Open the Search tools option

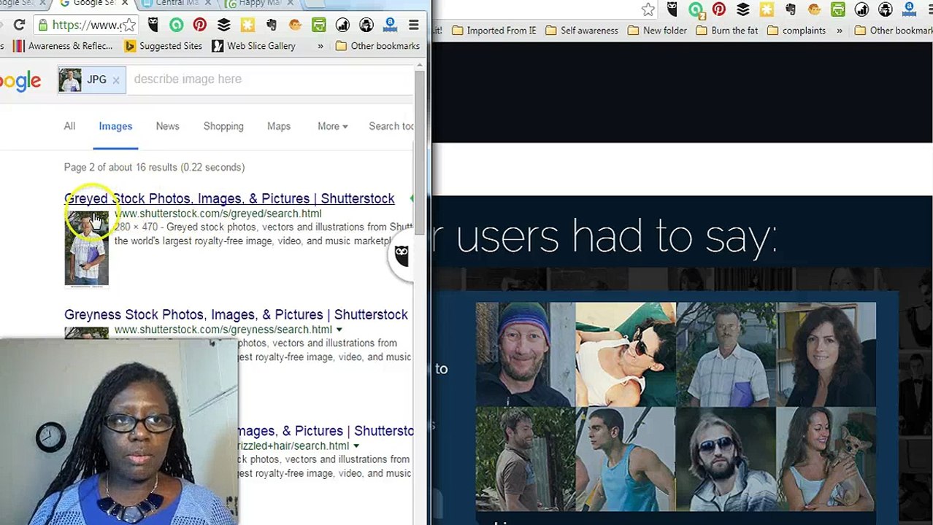(x=391, y=126)
